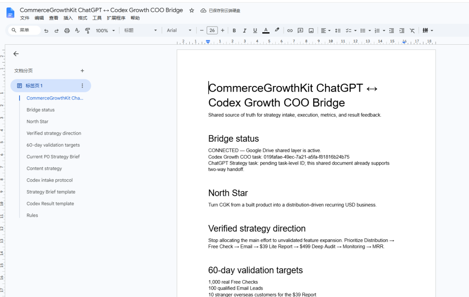Check the cloud save status icon

(203, 10)
